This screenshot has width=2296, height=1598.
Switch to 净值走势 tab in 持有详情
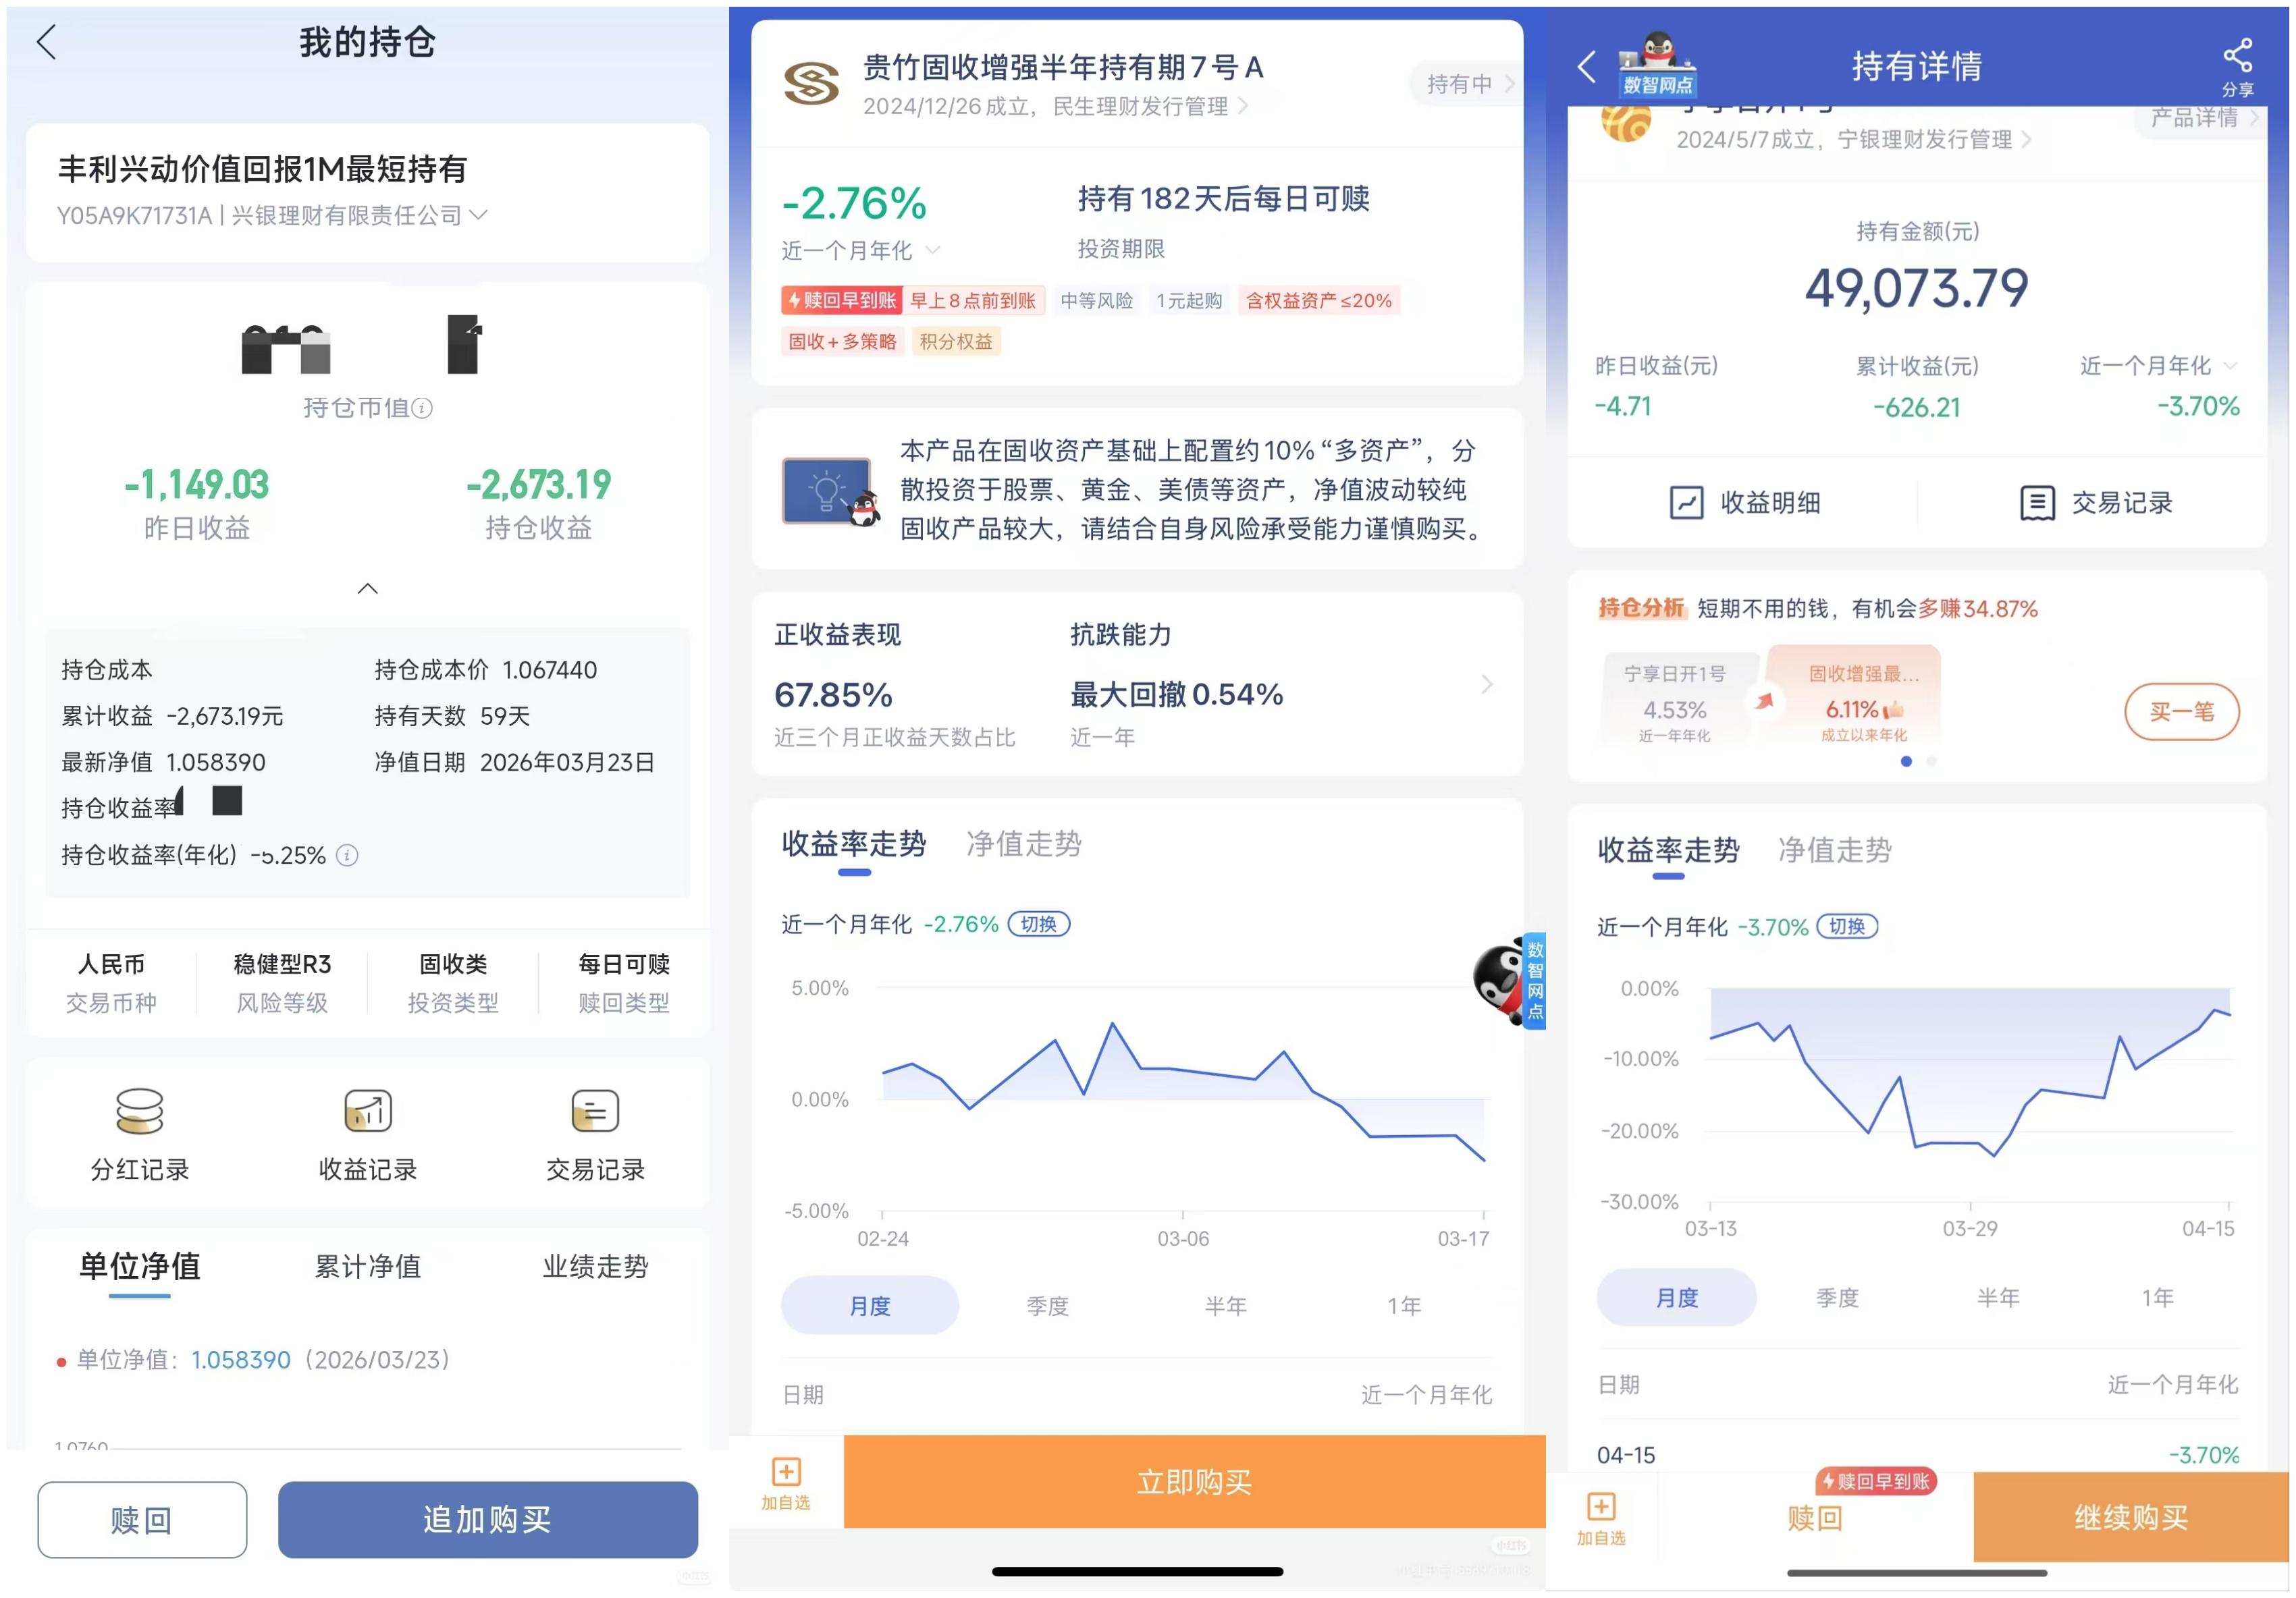coord(1834,850)
